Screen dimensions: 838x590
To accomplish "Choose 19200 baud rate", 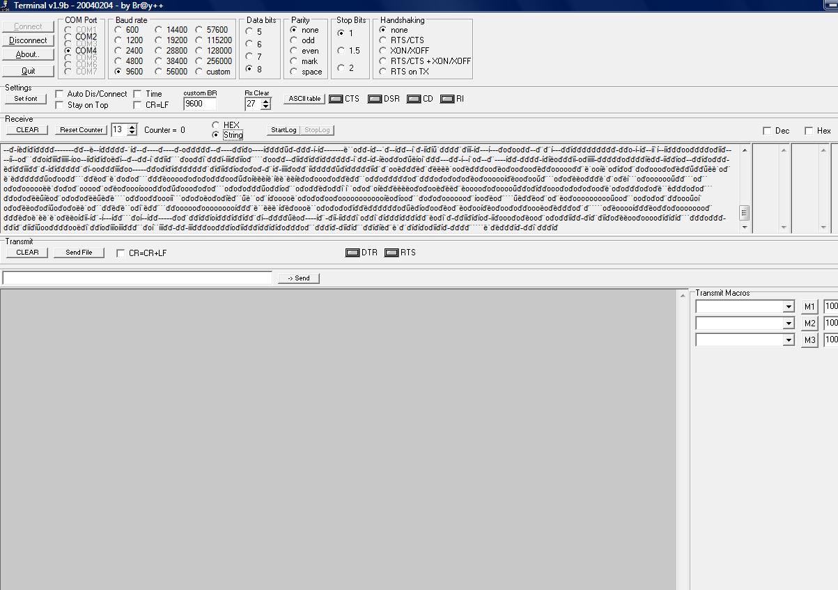I will [159, 40].
